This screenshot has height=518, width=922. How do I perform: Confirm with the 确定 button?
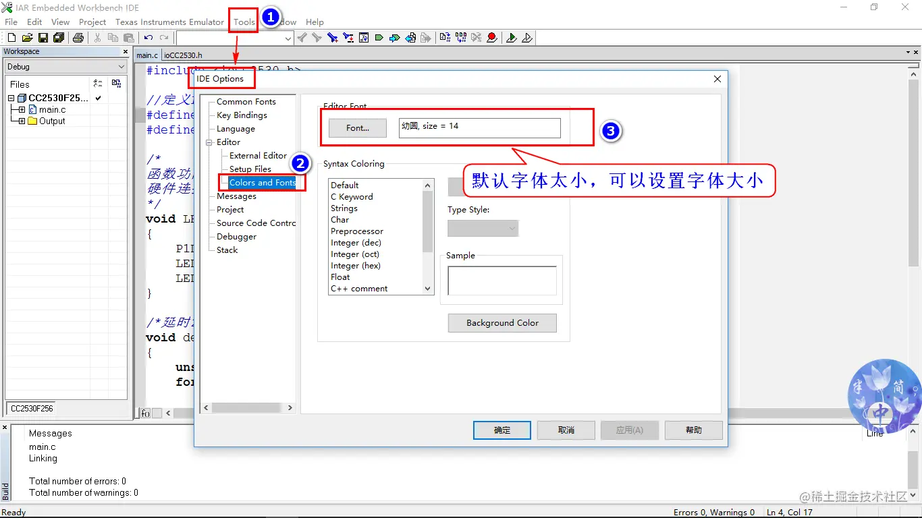tap(502, 430)
